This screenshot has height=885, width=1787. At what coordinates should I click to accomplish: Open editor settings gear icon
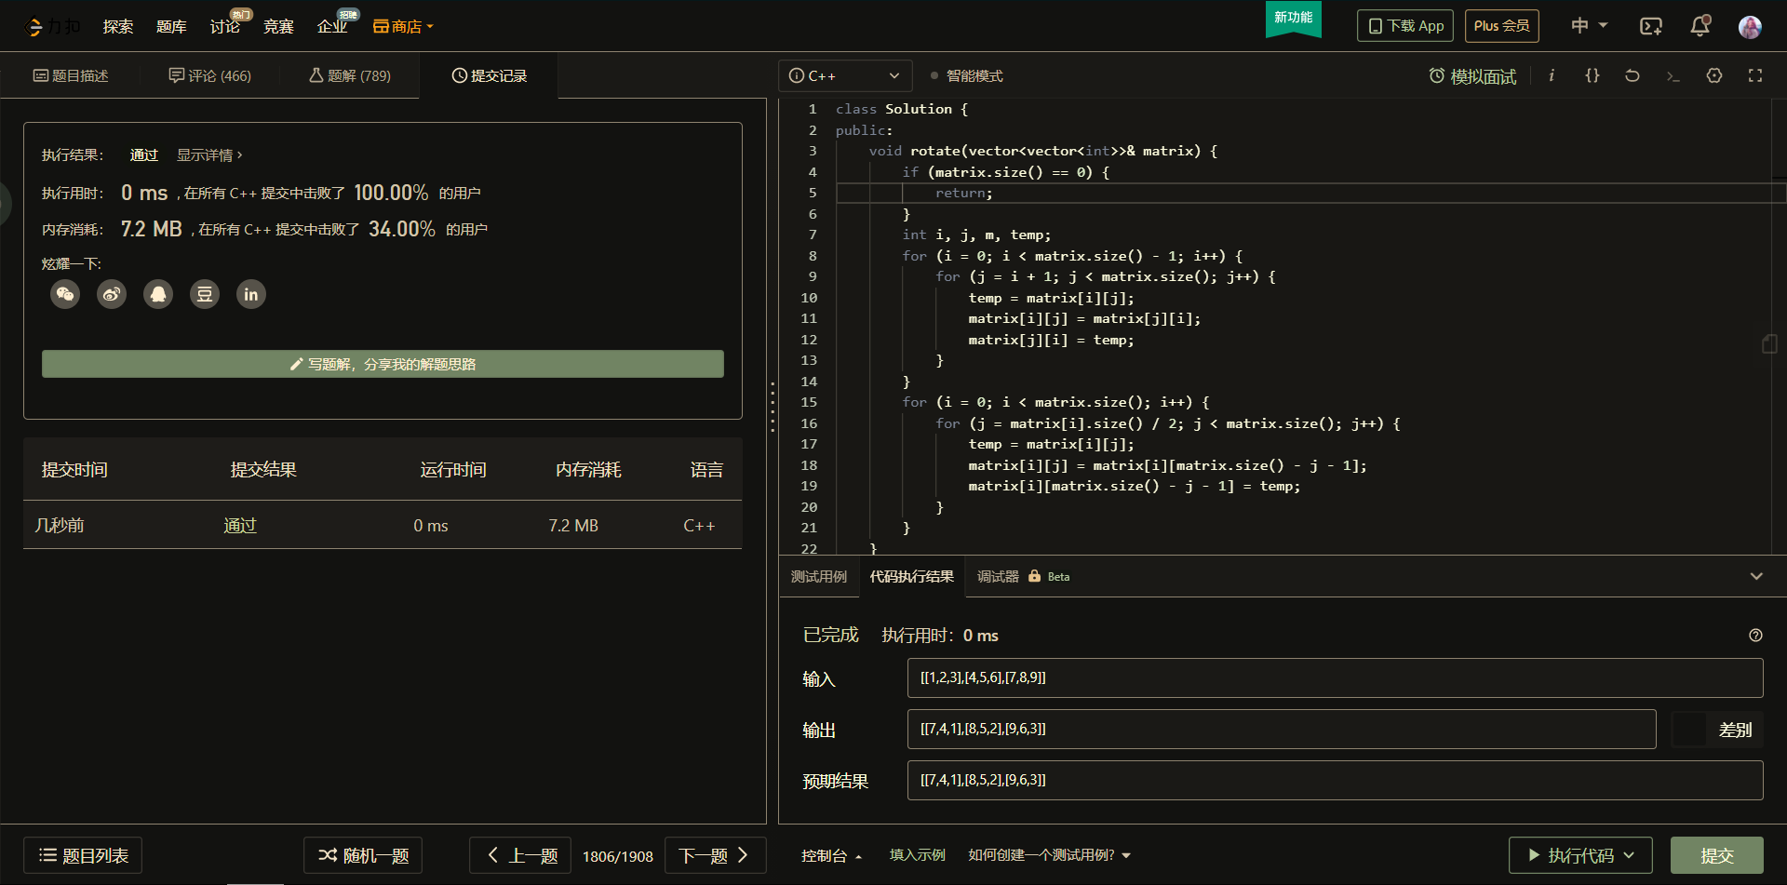pyautogui.click(x=1714, y=75)
